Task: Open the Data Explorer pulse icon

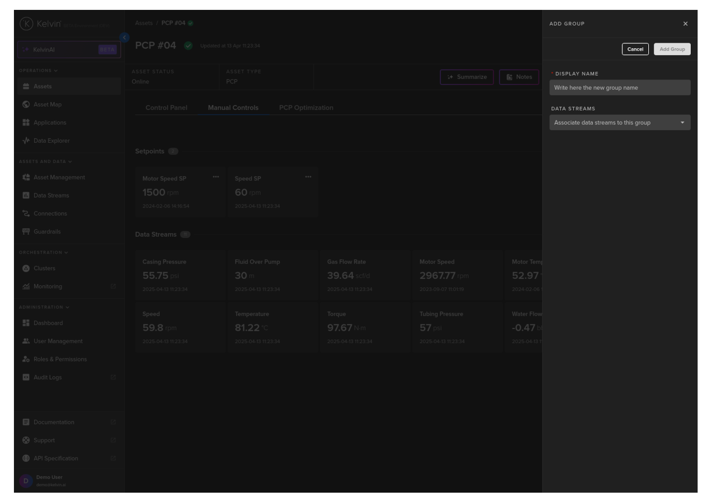Action: coord(26,141)
